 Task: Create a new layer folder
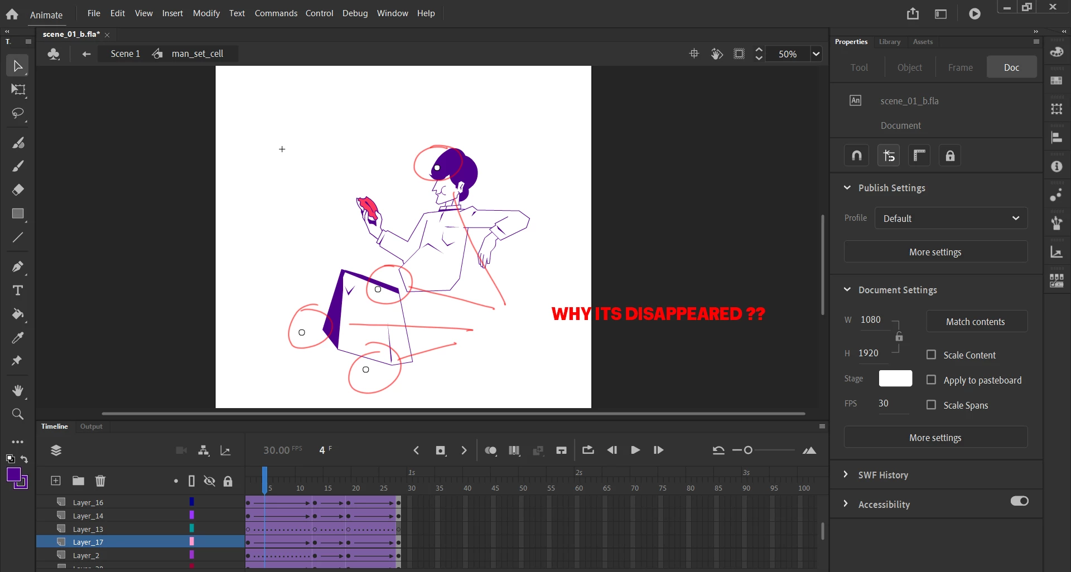pyautogui.click(x=78, y=481)
